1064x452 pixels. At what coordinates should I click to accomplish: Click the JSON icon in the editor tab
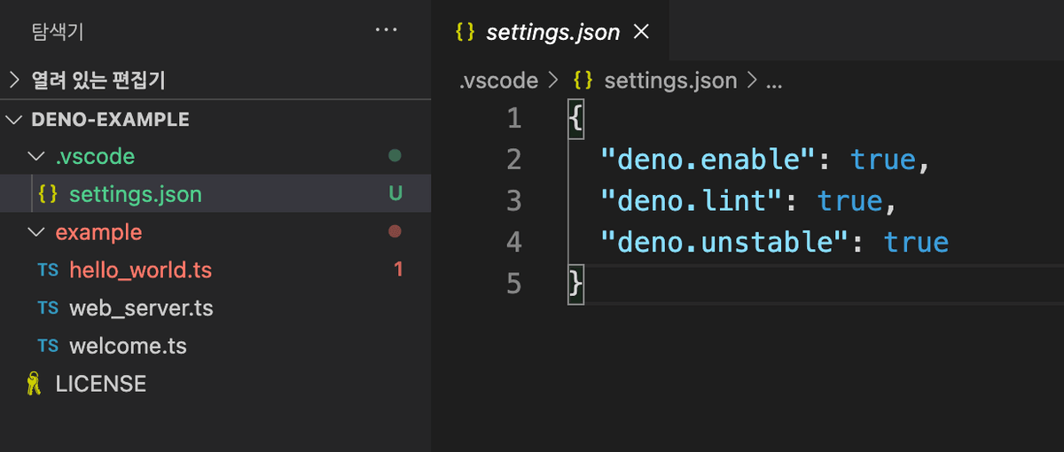465,32
